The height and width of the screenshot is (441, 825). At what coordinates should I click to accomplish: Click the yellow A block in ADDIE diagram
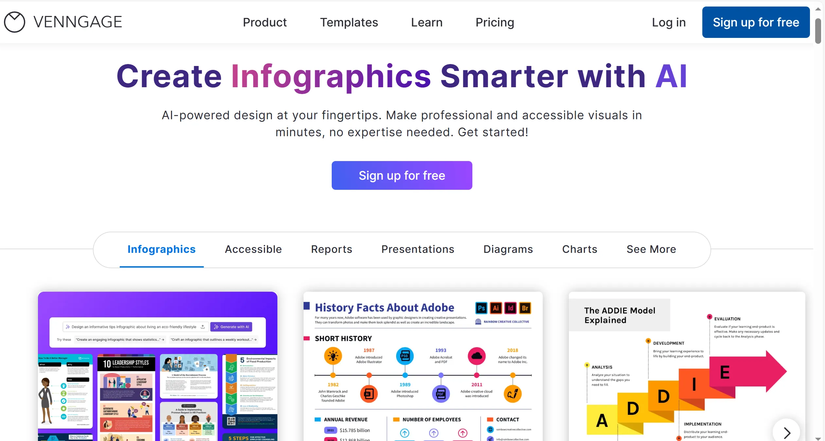tap(602, 420)
